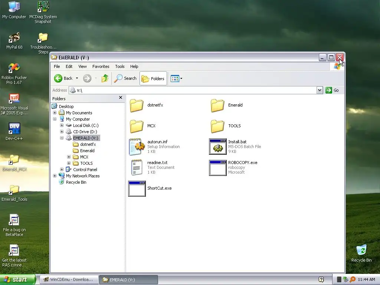This screenshot has height=285, width=380.
Task: Open the Views icon dropdown
Action: pos(176,79)
